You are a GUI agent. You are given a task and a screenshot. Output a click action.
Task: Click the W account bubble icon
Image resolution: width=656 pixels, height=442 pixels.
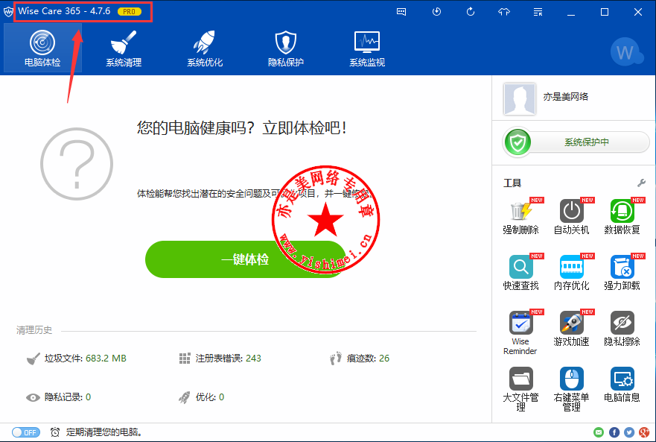627,52
